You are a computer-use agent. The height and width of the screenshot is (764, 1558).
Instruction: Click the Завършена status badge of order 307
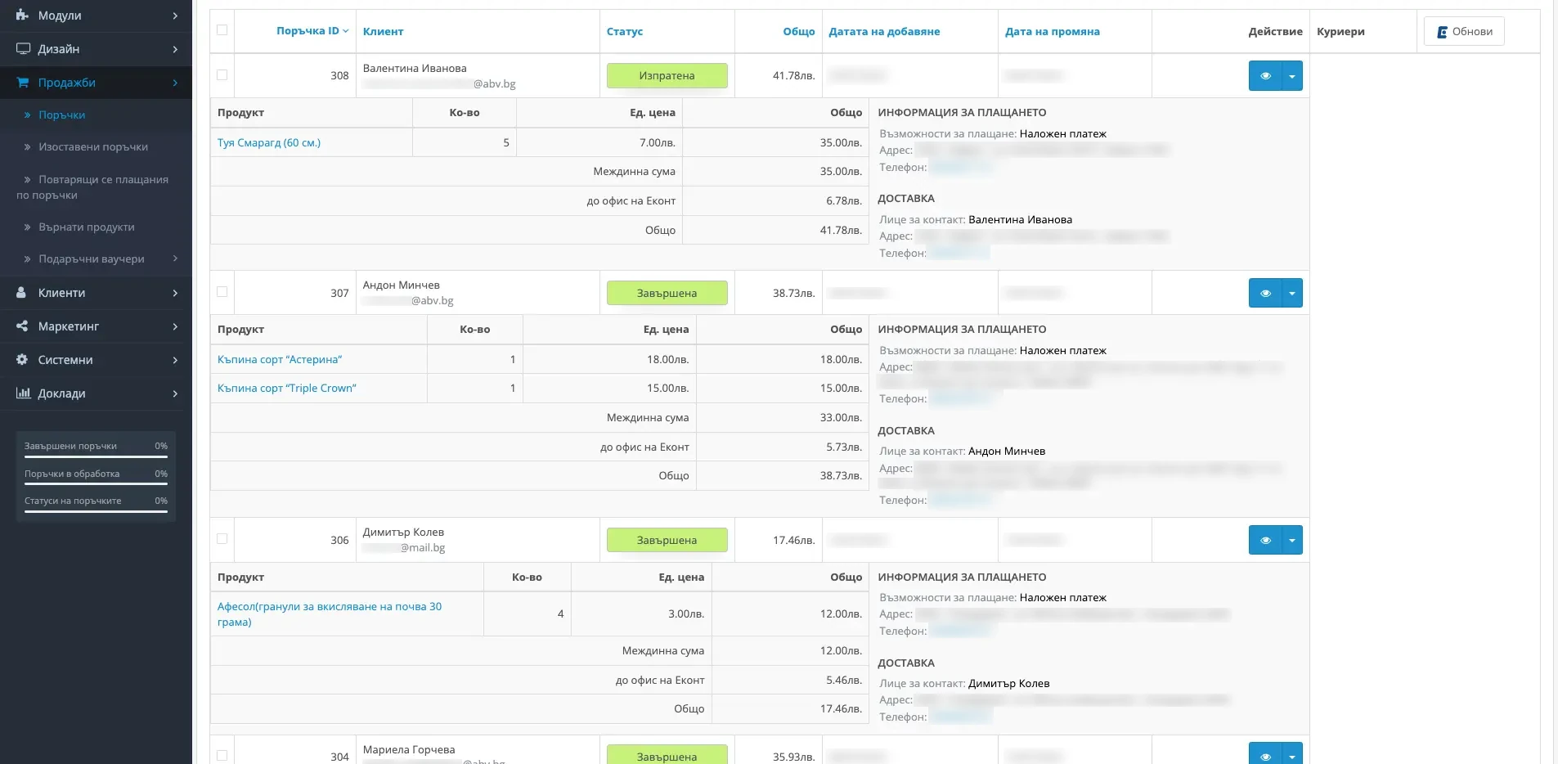pyautogui.click(x=667, y=293)
